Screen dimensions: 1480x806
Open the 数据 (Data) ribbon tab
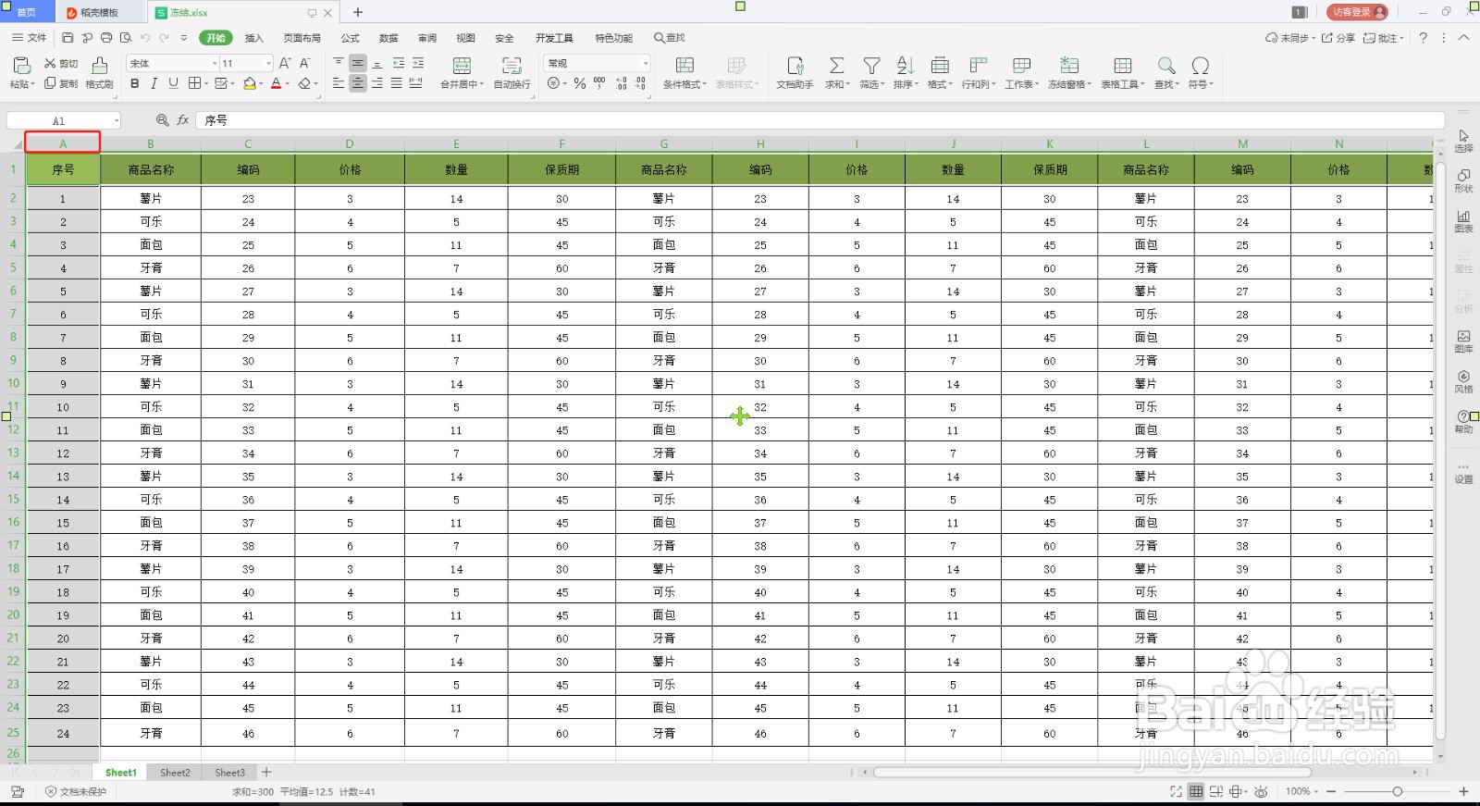[388, 38]
